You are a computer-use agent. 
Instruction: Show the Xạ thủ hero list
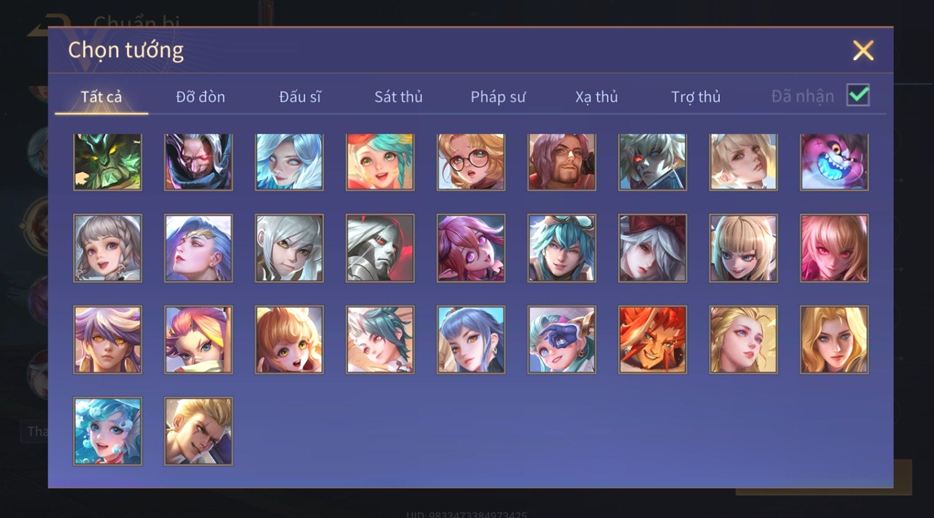(596, 97)
